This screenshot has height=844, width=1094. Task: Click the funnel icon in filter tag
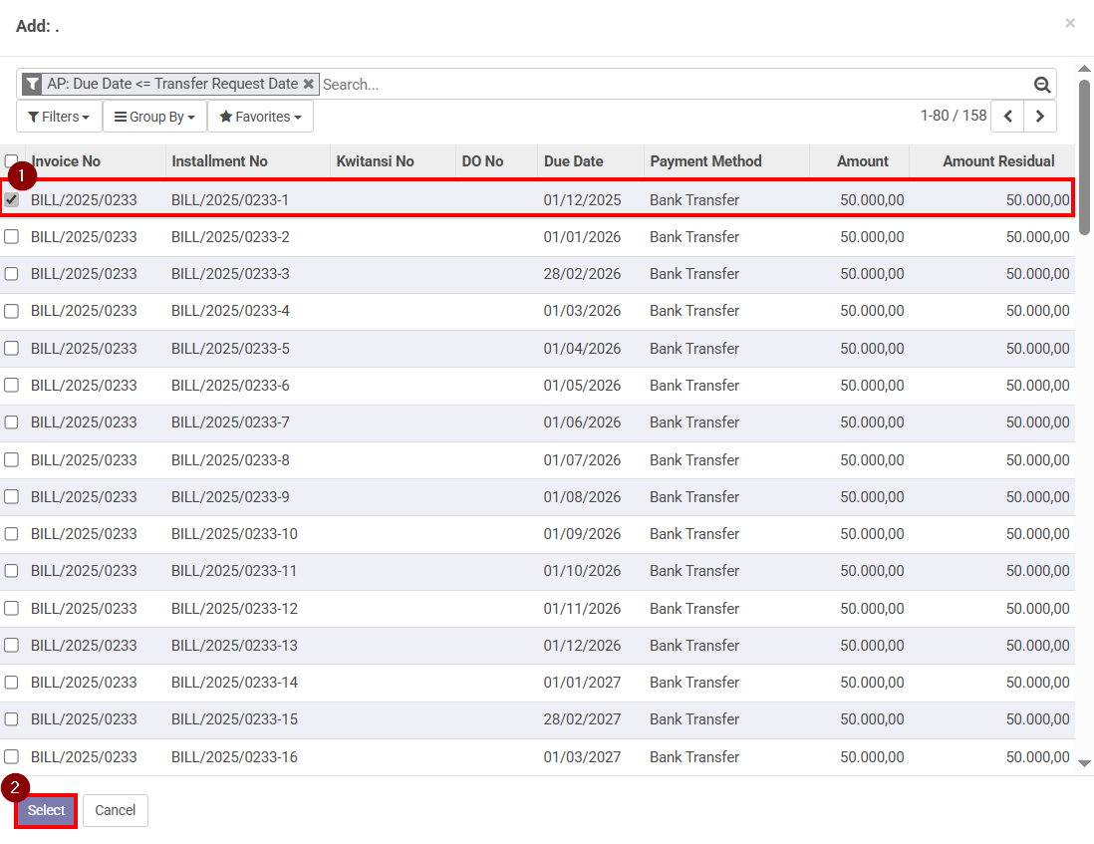click(33, 85)
